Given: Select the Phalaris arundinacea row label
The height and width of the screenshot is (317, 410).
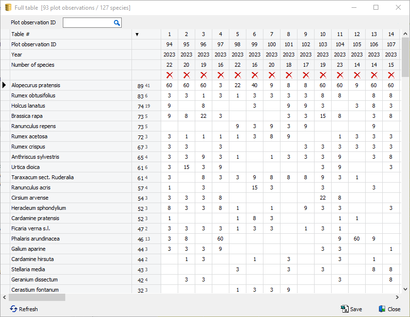Looking at the screenshot, I should point(35,239).
